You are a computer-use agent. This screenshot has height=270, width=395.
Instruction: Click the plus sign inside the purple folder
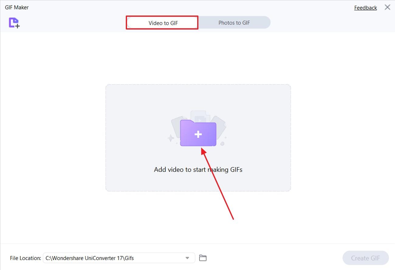point(198,134)
